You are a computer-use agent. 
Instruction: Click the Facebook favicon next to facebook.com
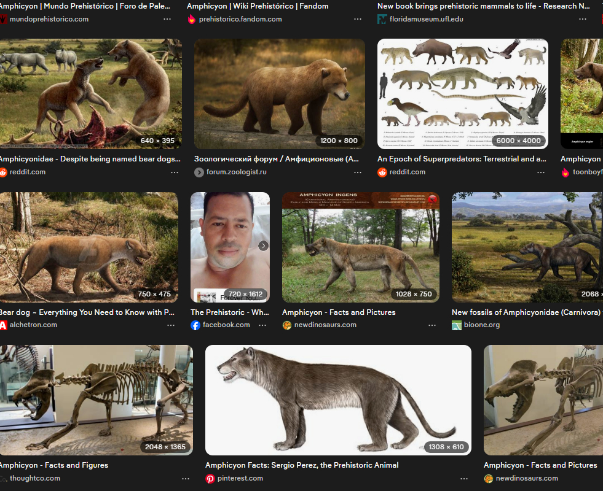[x=195, y=325]
